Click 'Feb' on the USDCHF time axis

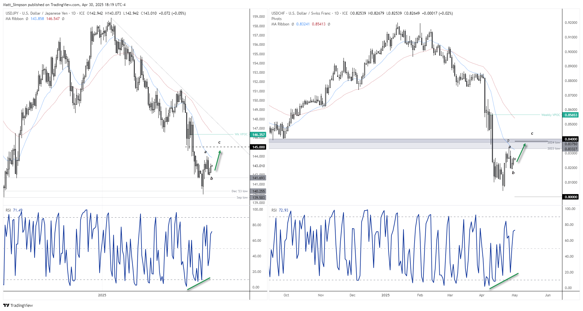420,295
